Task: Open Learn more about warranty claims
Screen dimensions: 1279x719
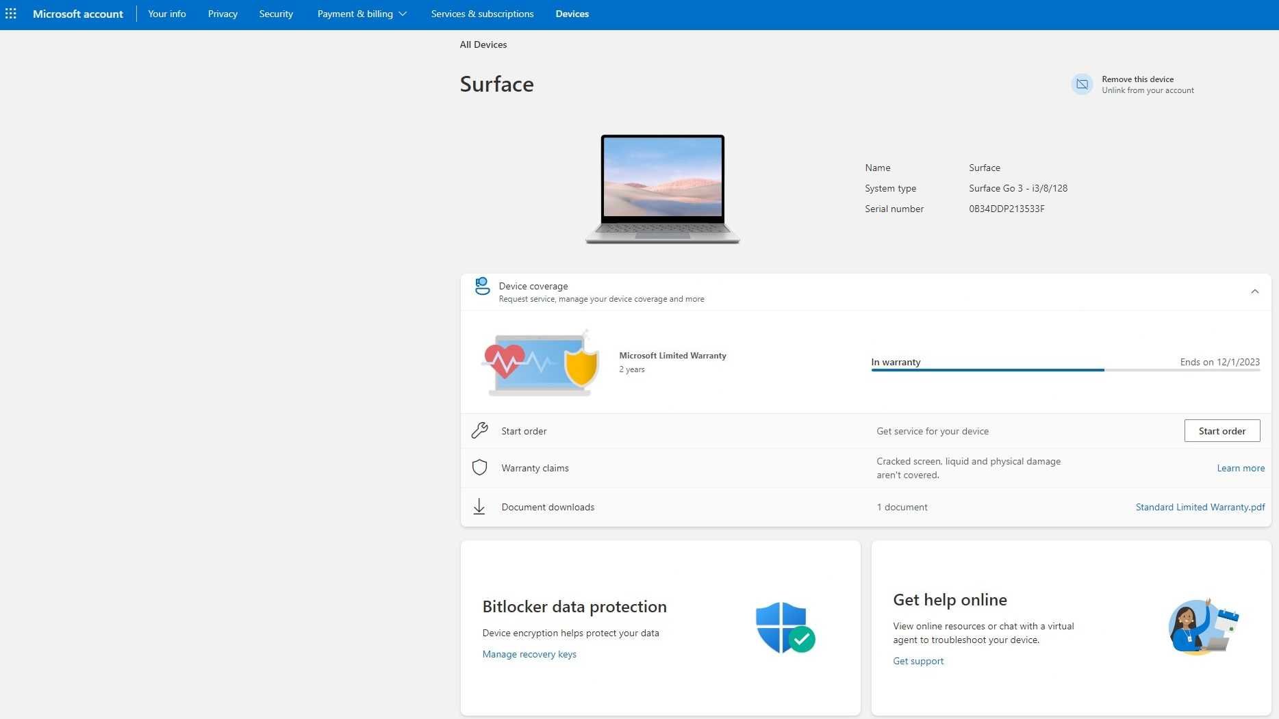Action: [1241, 468]
